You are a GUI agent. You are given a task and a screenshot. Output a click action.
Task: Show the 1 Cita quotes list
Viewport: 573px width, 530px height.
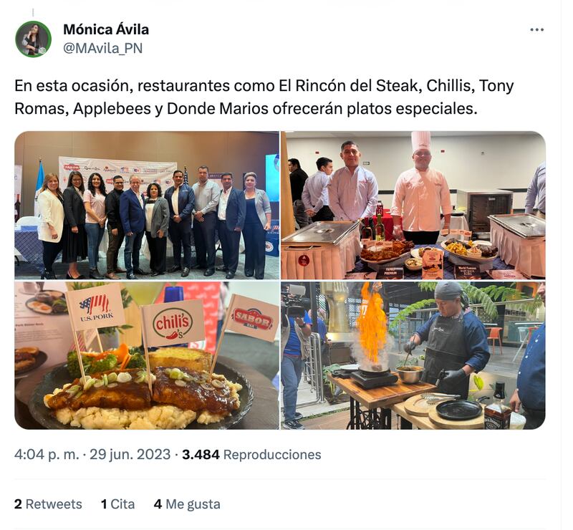point(117,504)
